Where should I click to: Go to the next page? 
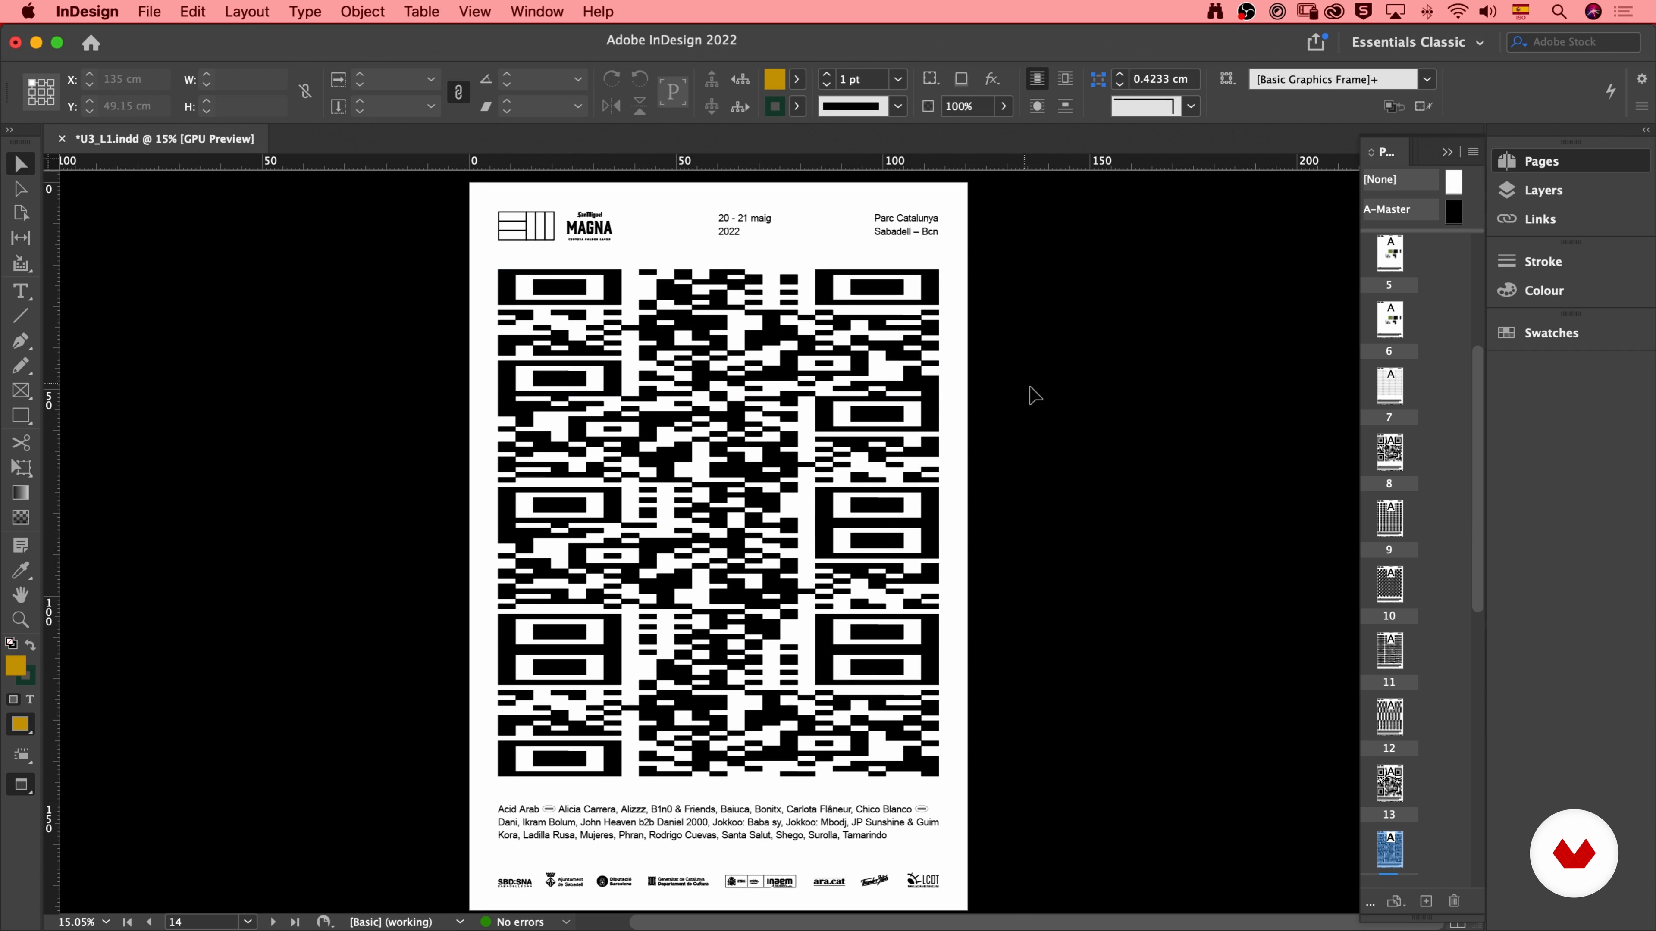(273, 922)
